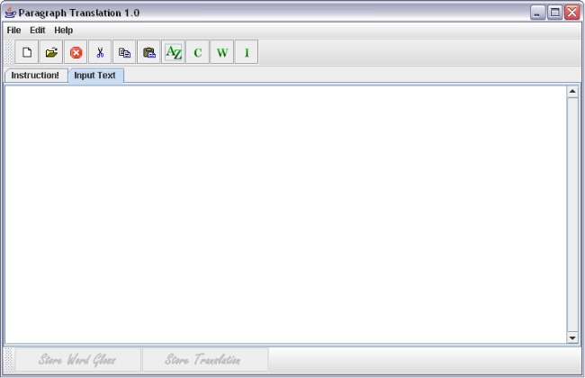Click the Java icon in title bar

(10, 13)
